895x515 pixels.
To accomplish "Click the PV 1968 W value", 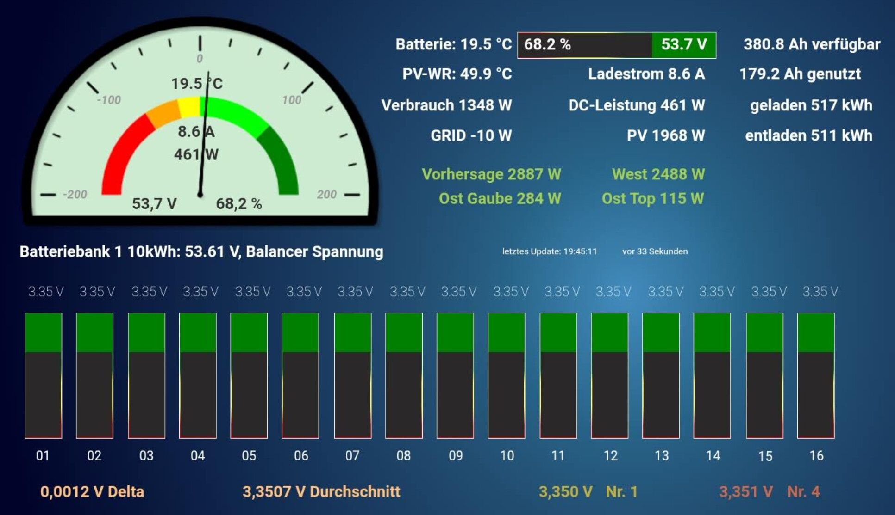I will tap(665, 135).
